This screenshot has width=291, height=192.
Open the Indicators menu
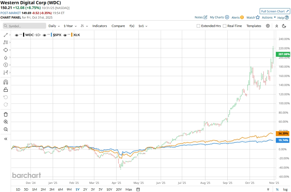click(x=100, y=26)
